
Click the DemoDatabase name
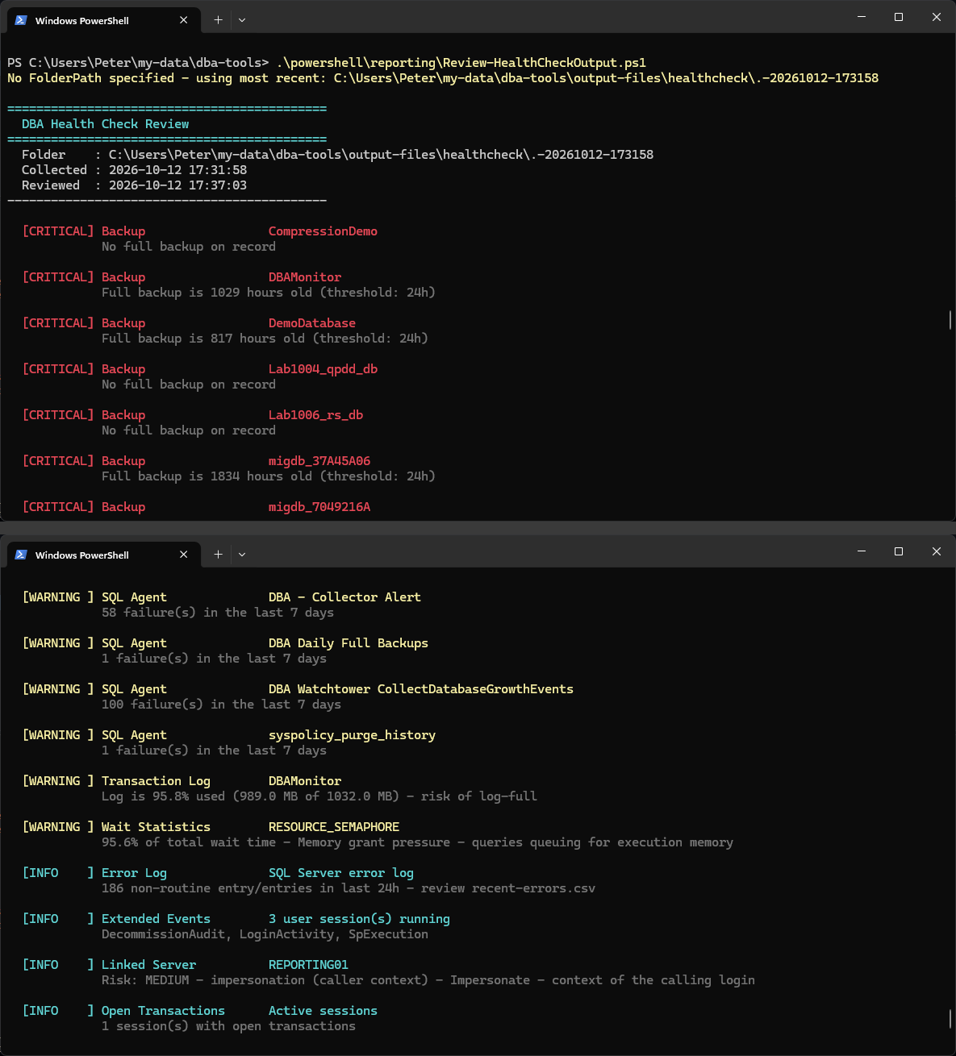312,323
